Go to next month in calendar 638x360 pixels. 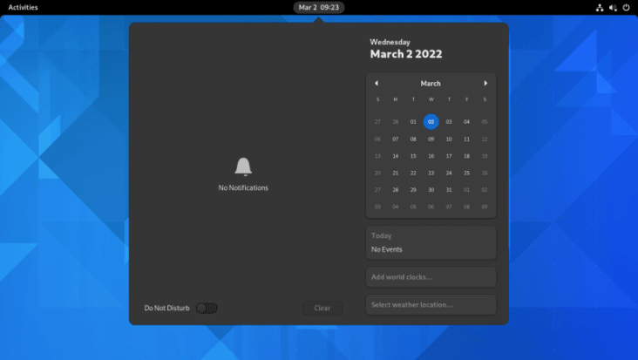pyautogui.click(x=485, y=84)
